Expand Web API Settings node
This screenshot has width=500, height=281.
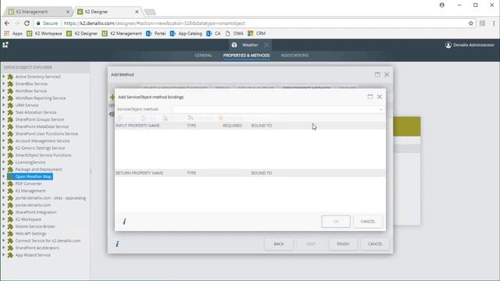pos(3,233)
